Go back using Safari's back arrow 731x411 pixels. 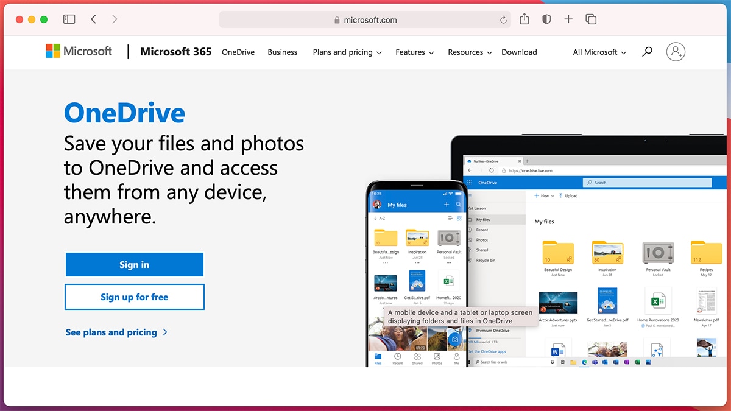(x=93, y=19)
